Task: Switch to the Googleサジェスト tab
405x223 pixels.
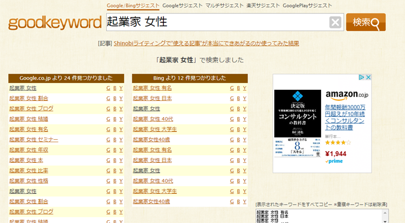Action: click(x=182, y=6)
